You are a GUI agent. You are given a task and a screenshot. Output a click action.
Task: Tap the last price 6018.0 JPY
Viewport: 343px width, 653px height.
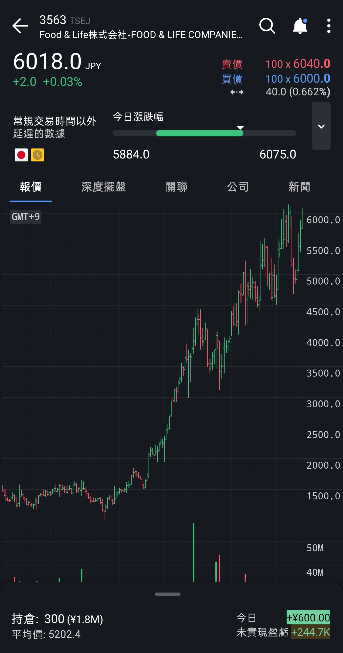(57, 62)
